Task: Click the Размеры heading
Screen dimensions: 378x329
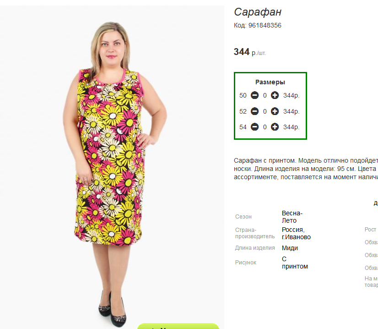Action: (270, 82)
